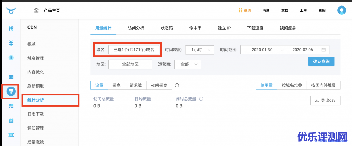Open the grid table sidebar icon
This screenshot has width=352, height=146.
(x=11, y=77)
